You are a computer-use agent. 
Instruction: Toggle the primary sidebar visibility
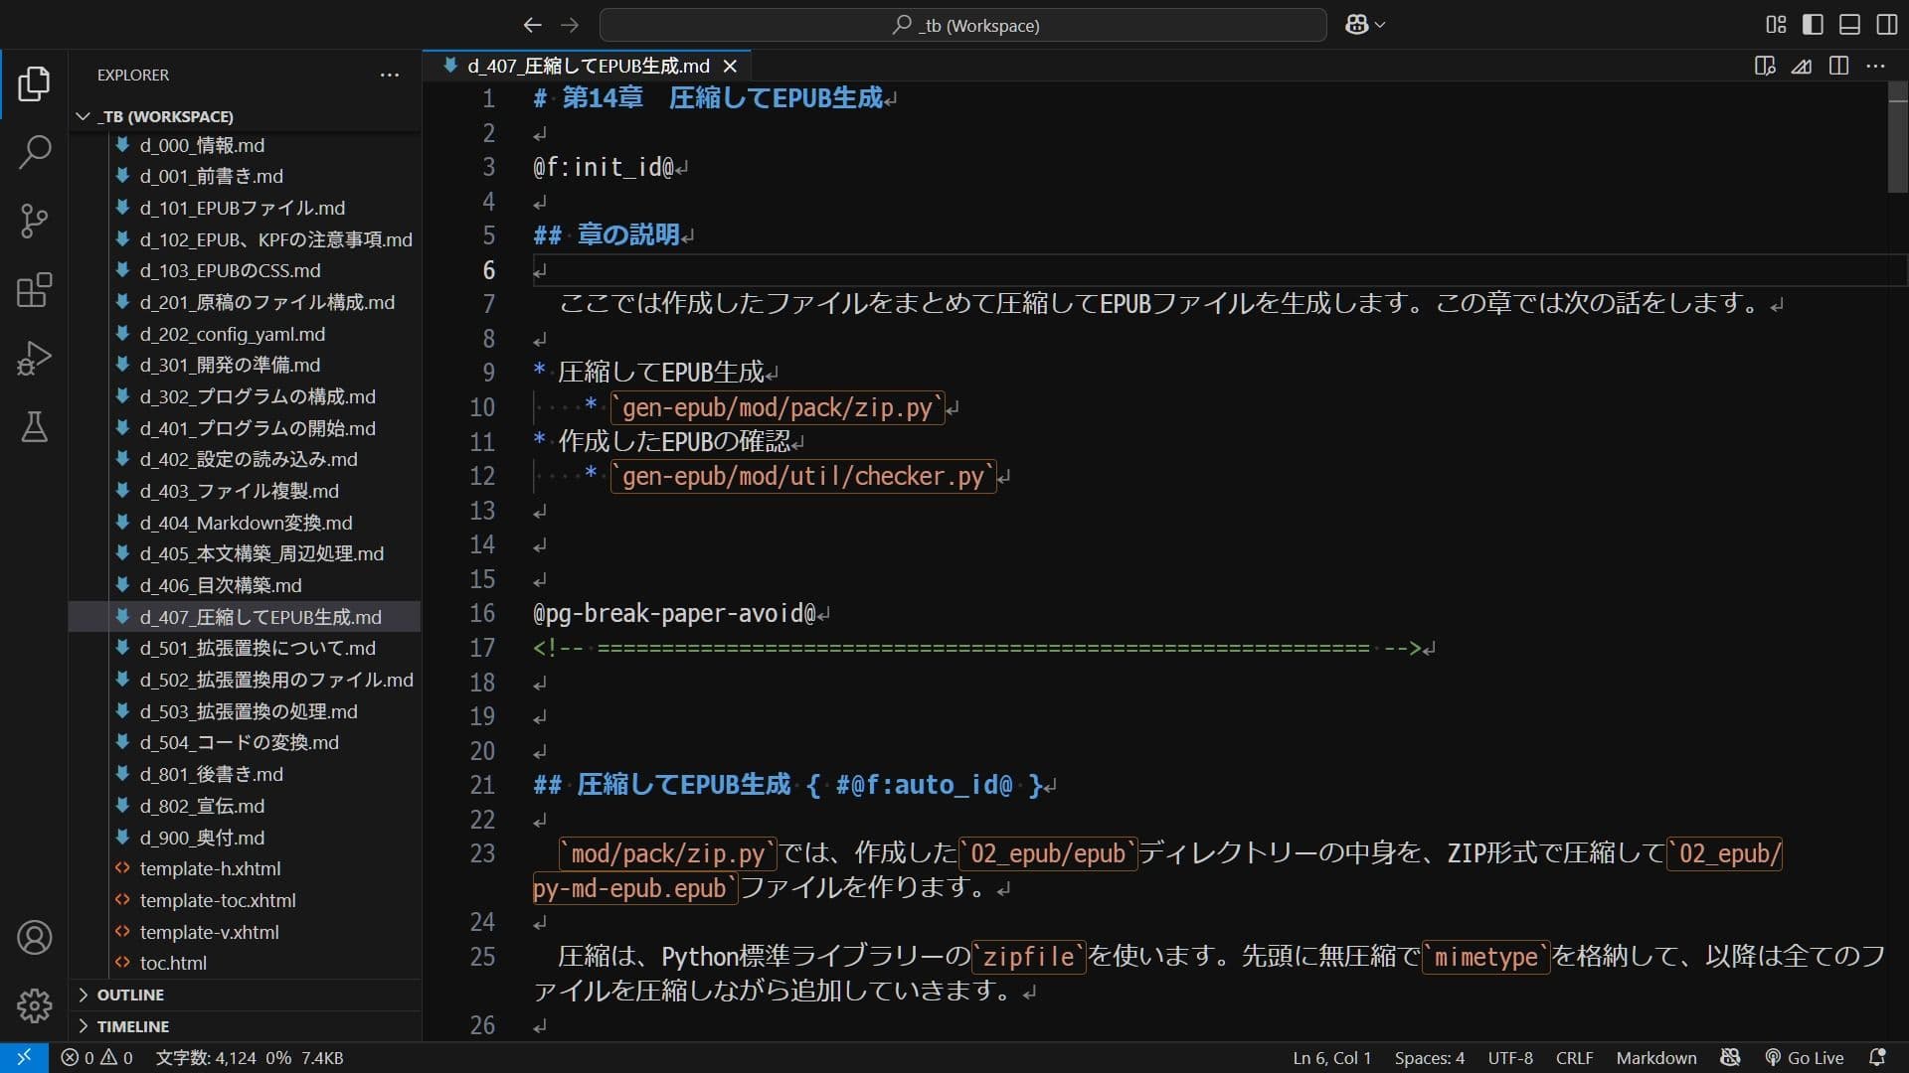pos(1812,24)
